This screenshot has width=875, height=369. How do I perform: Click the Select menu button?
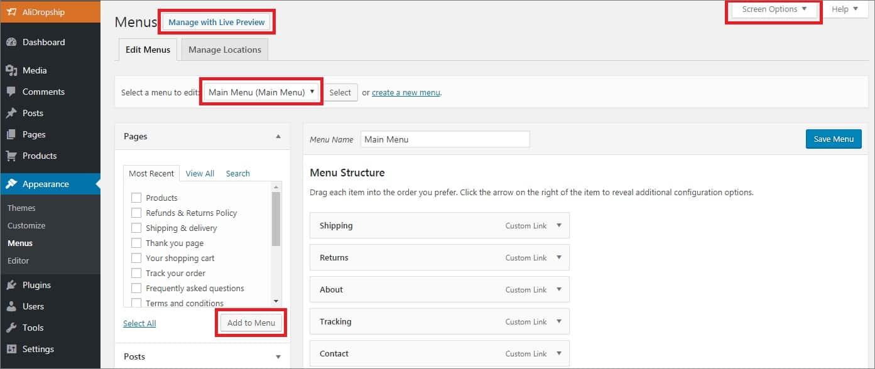[340, 92]
